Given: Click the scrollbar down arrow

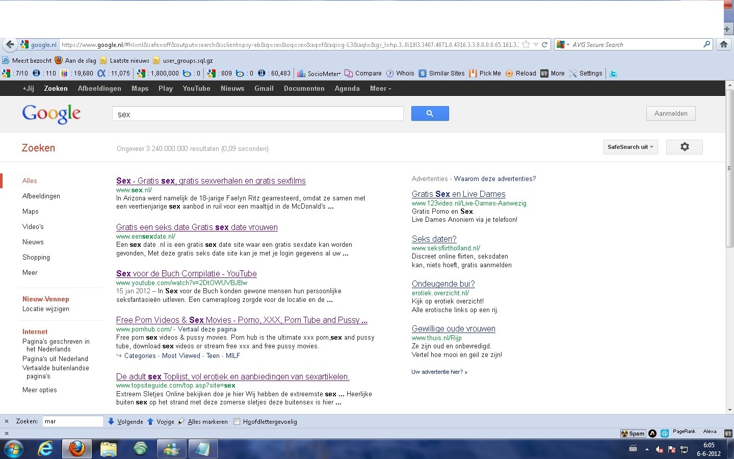Looking at the screenshot, I should tap(729, 410).
